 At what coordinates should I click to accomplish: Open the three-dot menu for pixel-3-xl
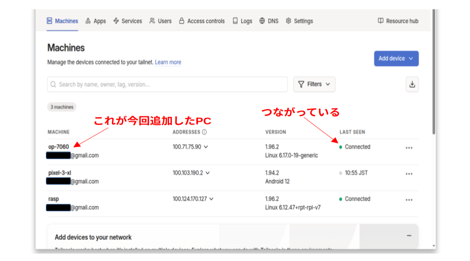409,174
